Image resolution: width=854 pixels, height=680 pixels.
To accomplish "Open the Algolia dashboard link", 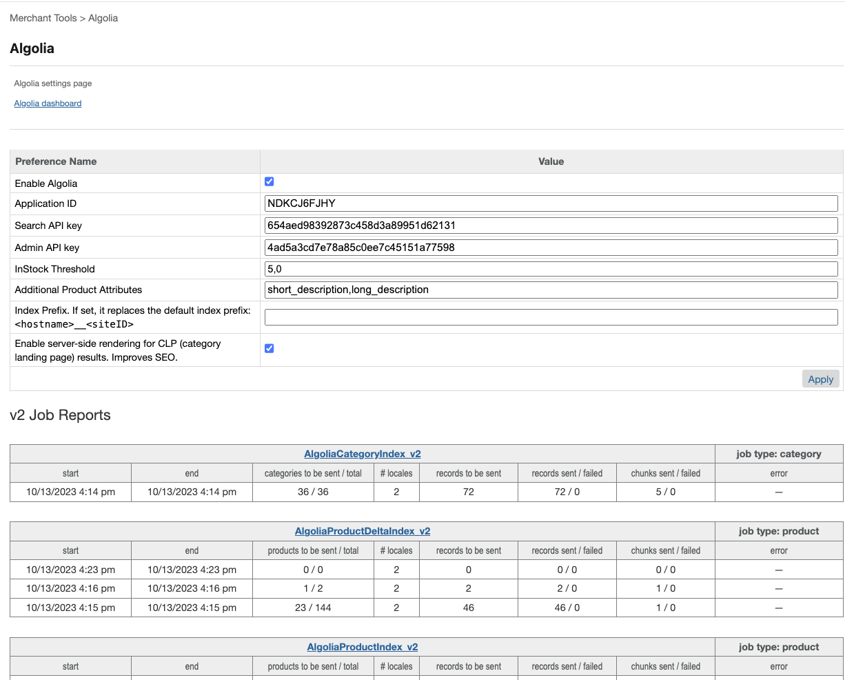I will [x=48, y=103].
